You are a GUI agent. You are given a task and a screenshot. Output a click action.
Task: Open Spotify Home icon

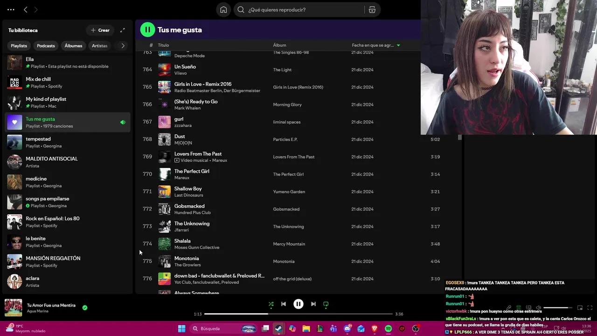(x=223, y=10)
